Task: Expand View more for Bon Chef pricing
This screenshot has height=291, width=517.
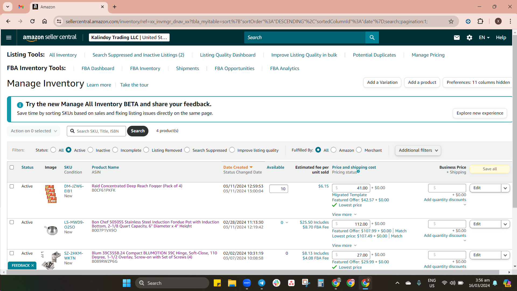Action: pyautogui.click(x=344, y=245)
